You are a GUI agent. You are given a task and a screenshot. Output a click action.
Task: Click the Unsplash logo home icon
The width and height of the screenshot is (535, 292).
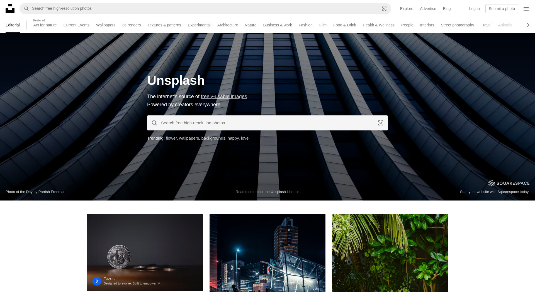[x=10, y=8]
